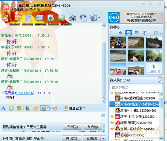167x141 pixels.
Task: Click the music note share icon
Action: click(x=36, y=108)
